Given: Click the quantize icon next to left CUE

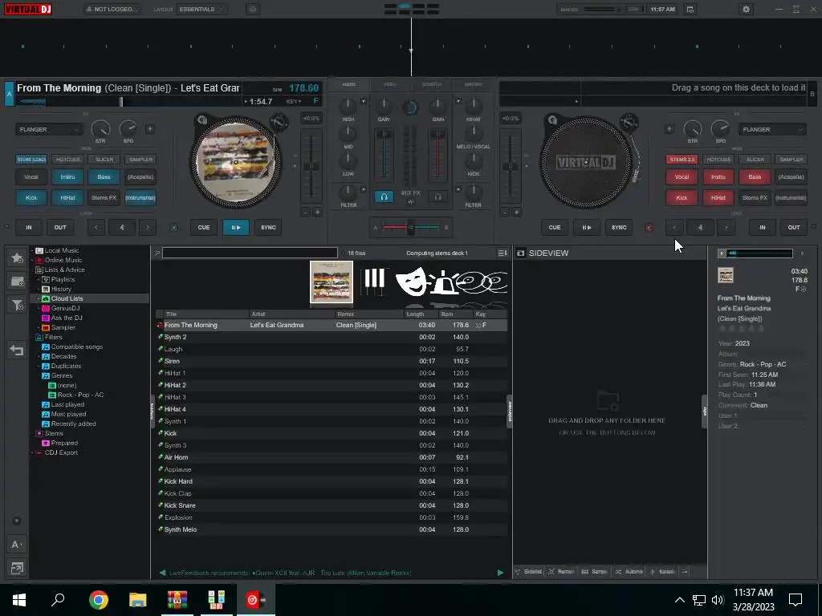Looking at the screenshot, I should pyautogui.click(x=174, y=227).
